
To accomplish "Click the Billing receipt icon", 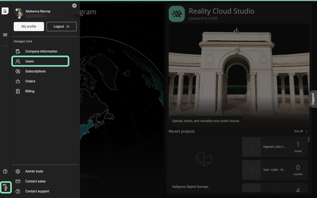I will [18, 91].
